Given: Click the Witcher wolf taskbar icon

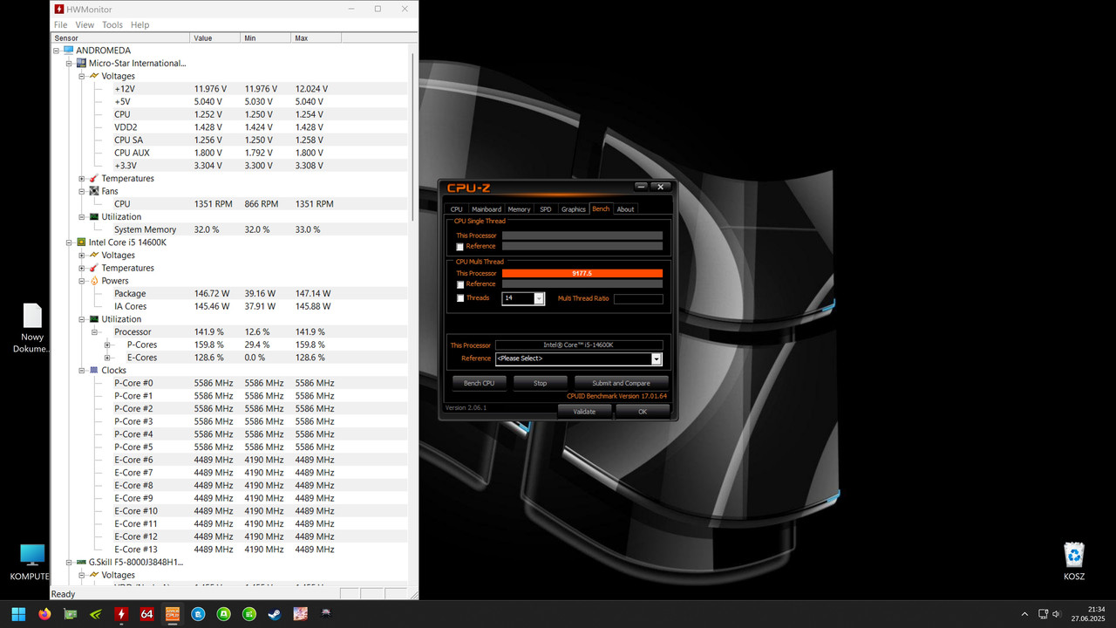Looking at the screenshot, I should [327, 613].
